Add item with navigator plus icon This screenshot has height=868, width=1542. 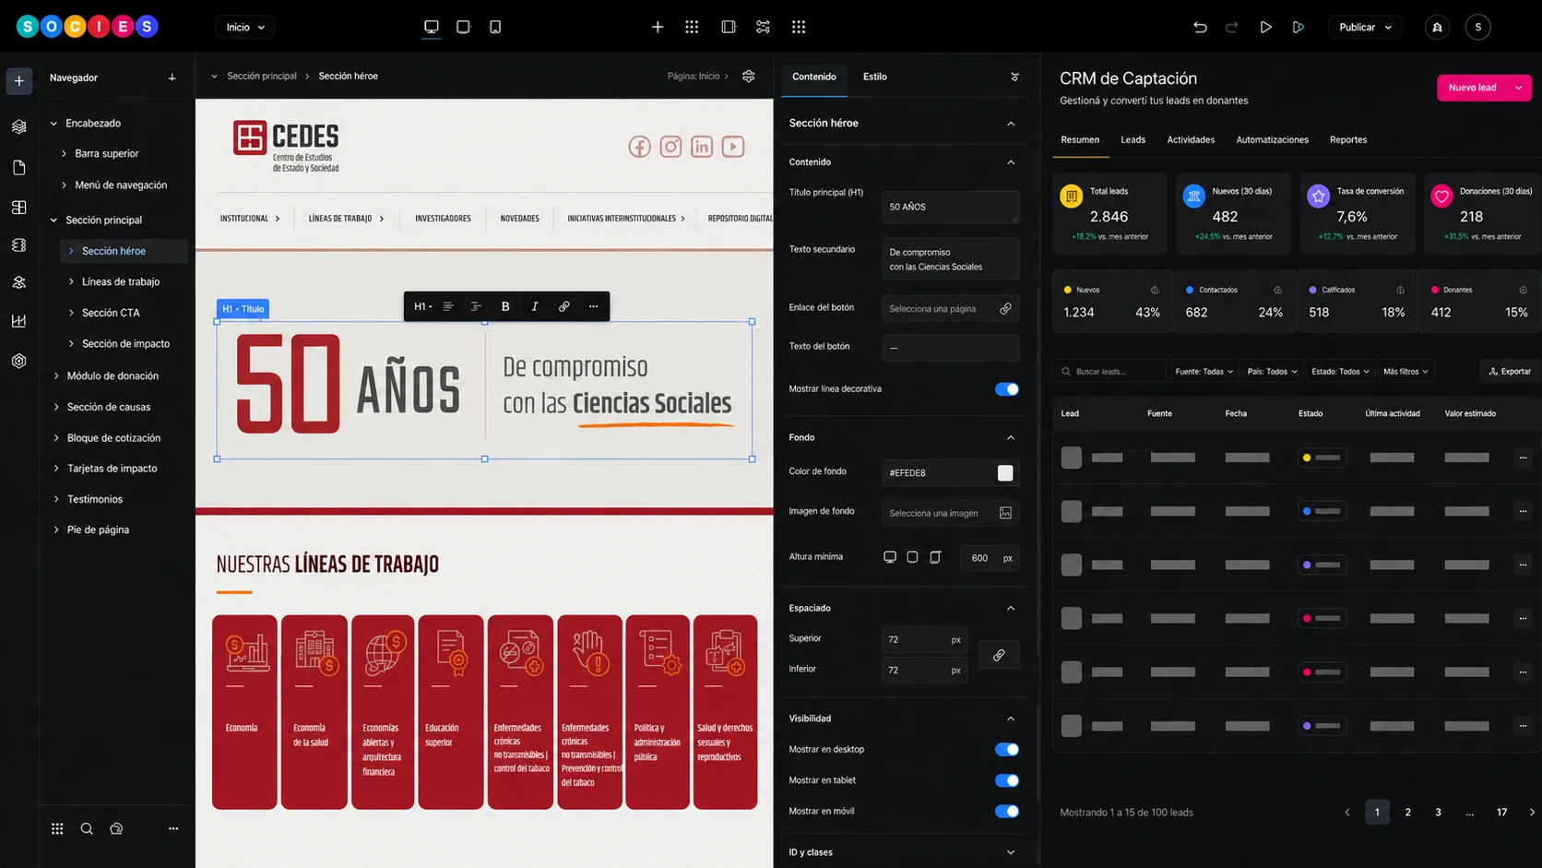172,77
